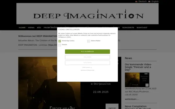Enable the Statistik checkbox
This screenshot has width=175, height=109.
click(60, 45)
